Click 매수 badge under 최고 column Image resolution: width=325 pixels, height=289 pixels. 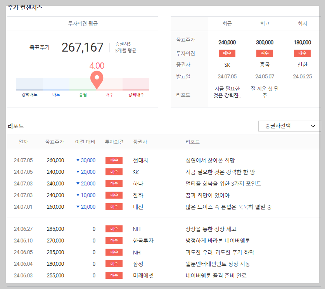264,53
